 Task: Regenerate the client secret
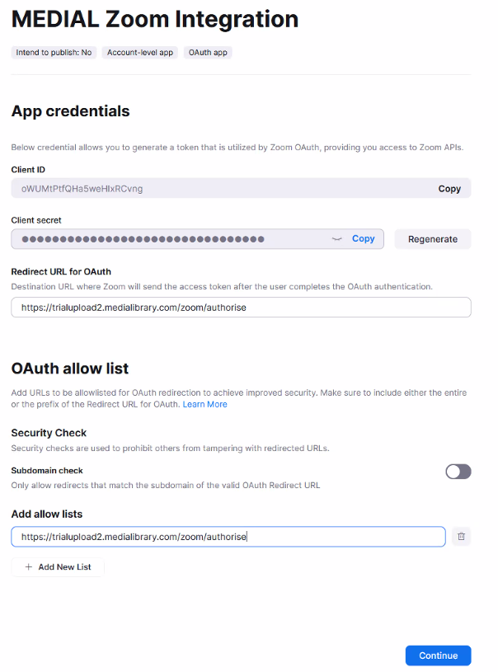coord(432,239)
